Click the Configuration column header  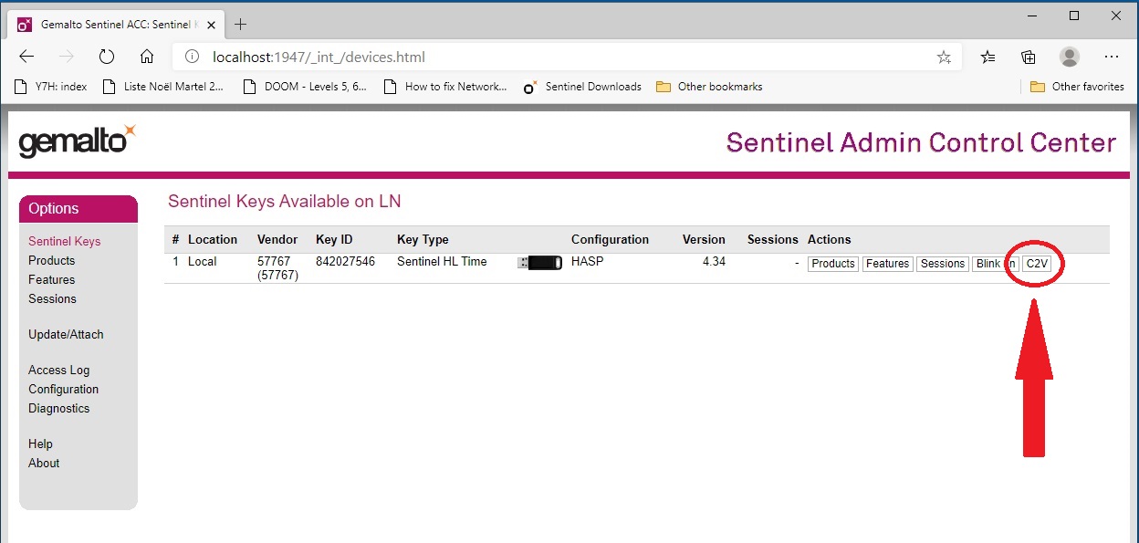610,240
